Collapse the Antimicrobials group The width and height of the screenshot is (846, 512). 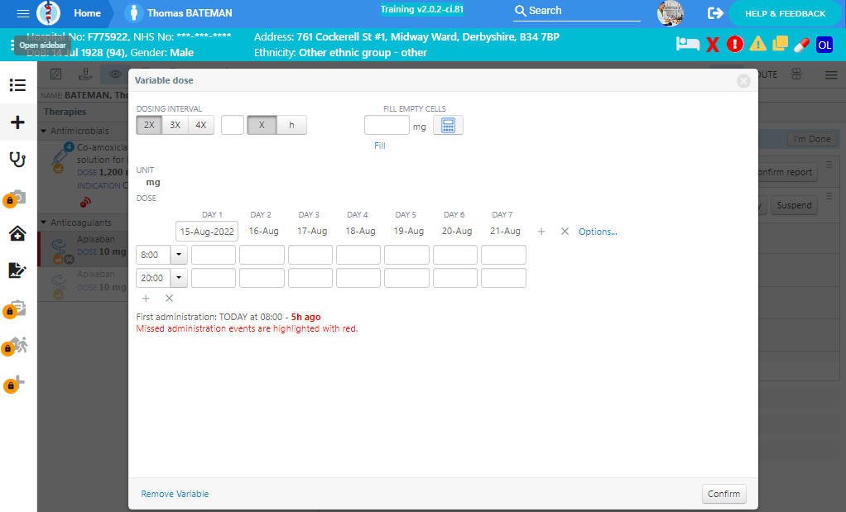44,131
